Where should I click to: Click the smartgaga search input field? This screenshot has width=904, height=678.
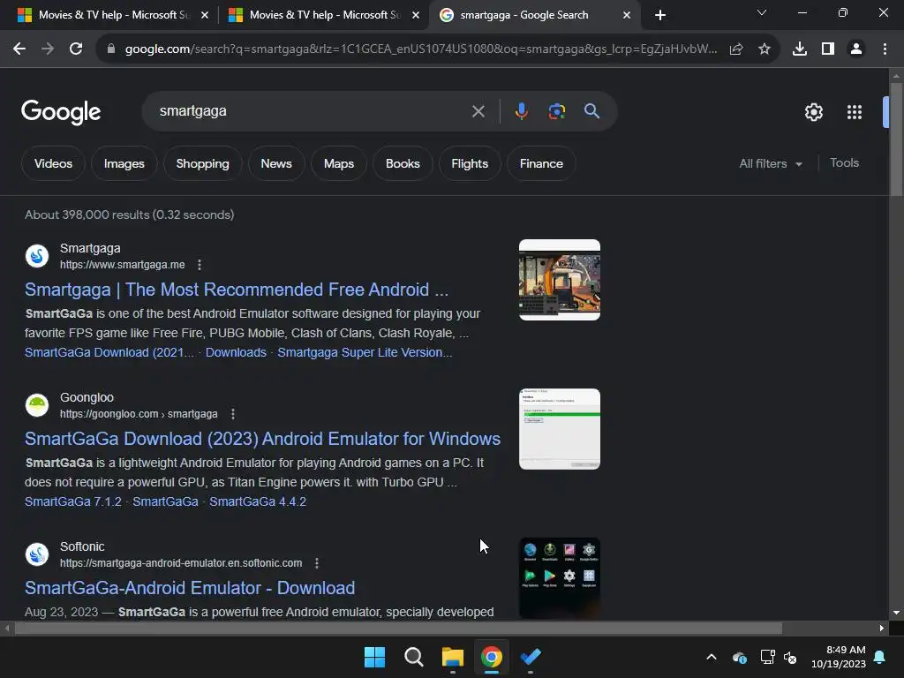pyautogui.click(x=312, y=111)
